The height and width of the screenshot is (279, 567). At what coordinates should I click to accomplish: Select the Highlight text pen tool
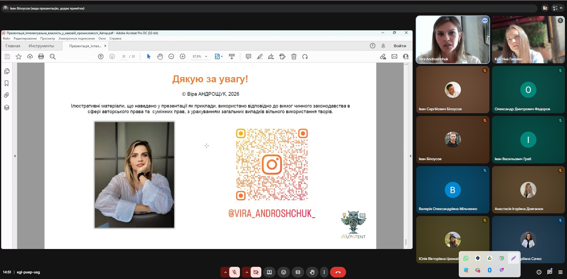[260, 56]
